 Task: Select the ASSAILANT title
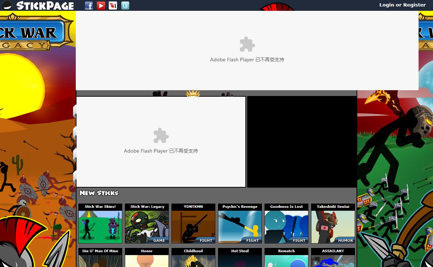333,251
